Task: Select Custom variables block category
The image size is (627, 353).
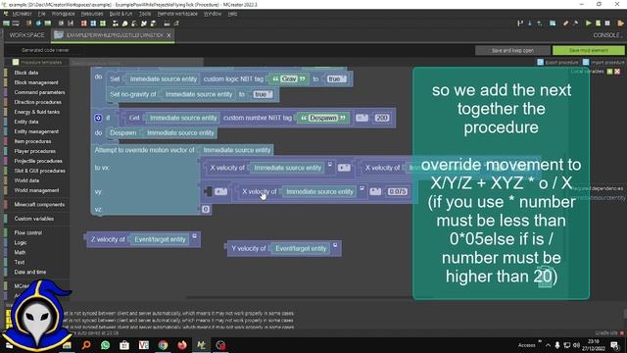Action: [x=34, y=219]
